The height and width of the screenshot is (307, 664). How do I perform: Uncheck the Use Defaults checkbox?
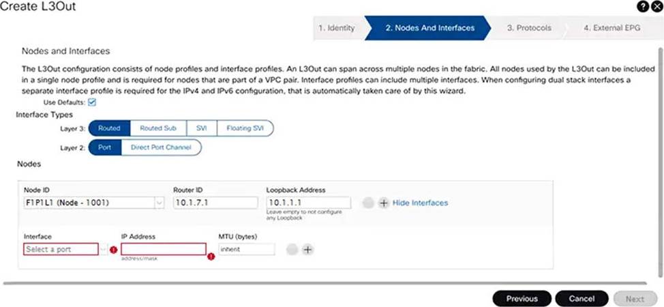coord(92,102)
